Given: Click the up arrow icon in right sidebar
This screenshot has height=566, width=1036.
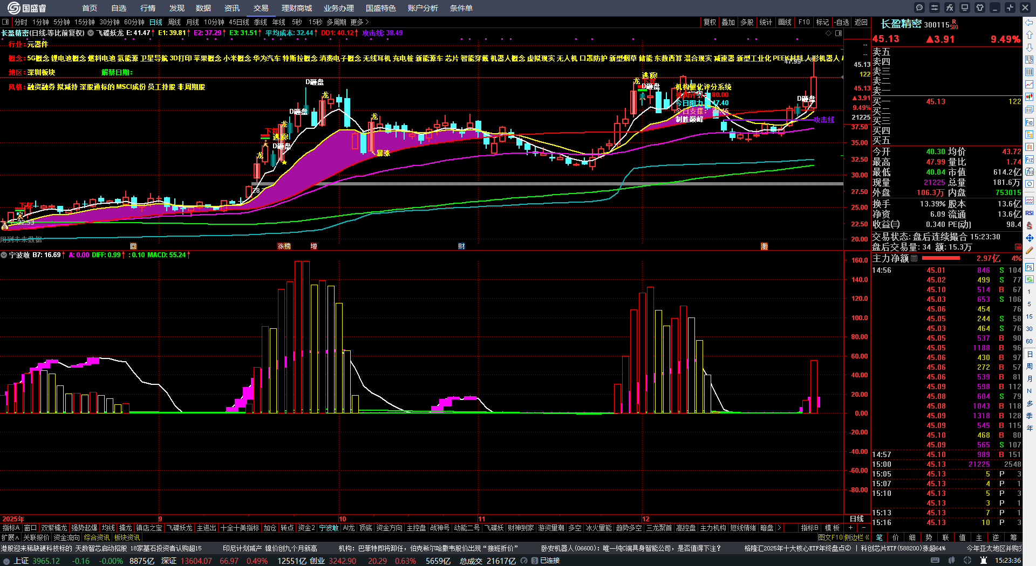Looking at the screenshot, I should [x=1030, y=35].
